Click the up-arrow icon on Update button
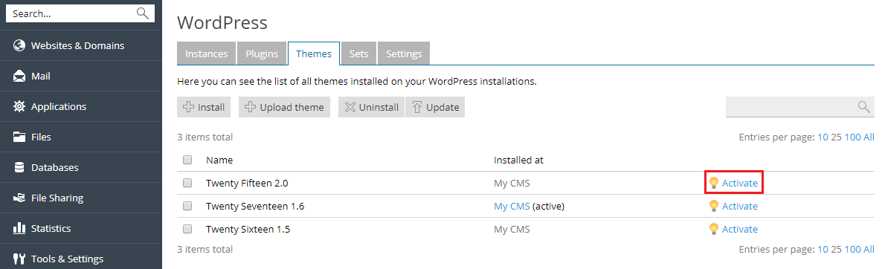 click(x=416, y=107)
